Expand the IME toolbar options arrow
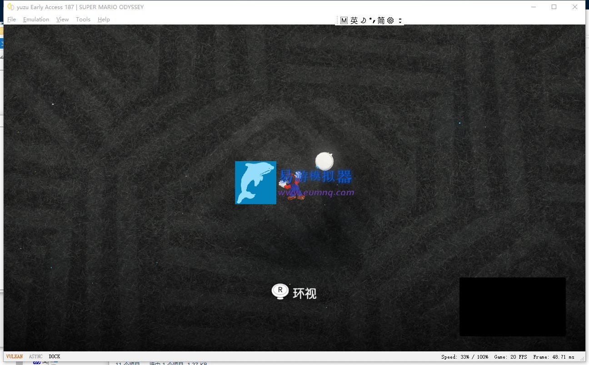This screenshot has height=365, width=589. click(400, 20)
